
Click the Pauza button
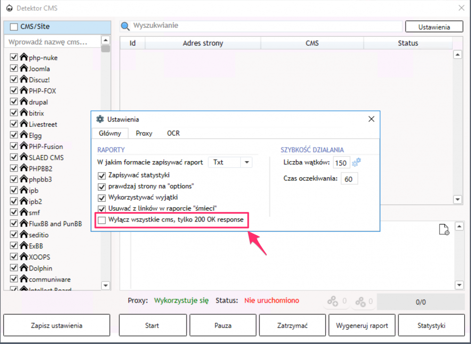pos(223,325)
